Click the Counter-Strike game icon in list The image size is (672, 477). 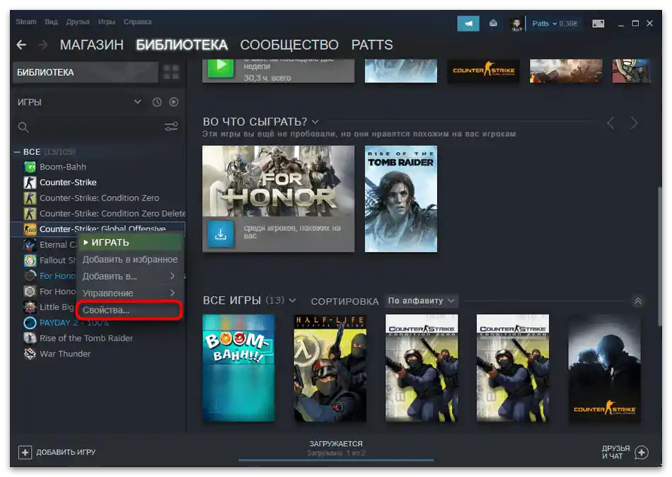(x=30, y=183)
